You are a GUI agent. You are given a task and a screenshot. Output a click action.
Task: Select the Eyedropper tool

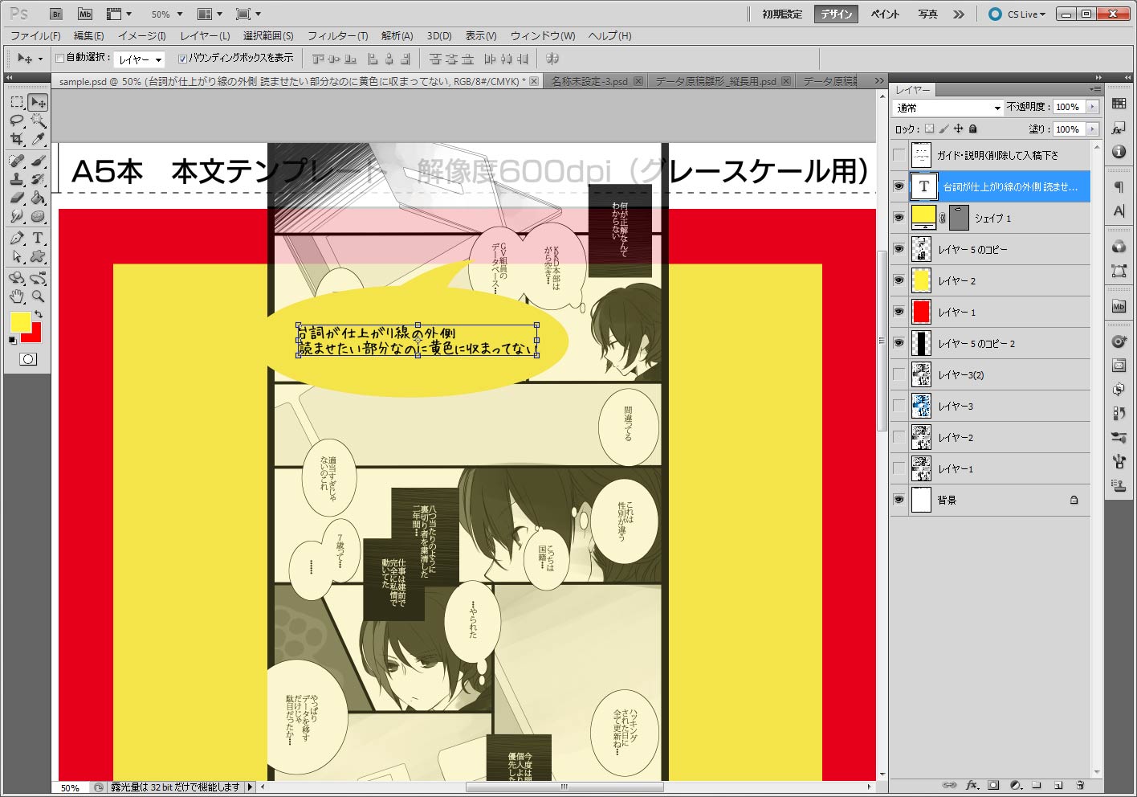pyautogui.click(x=38, y=140)
